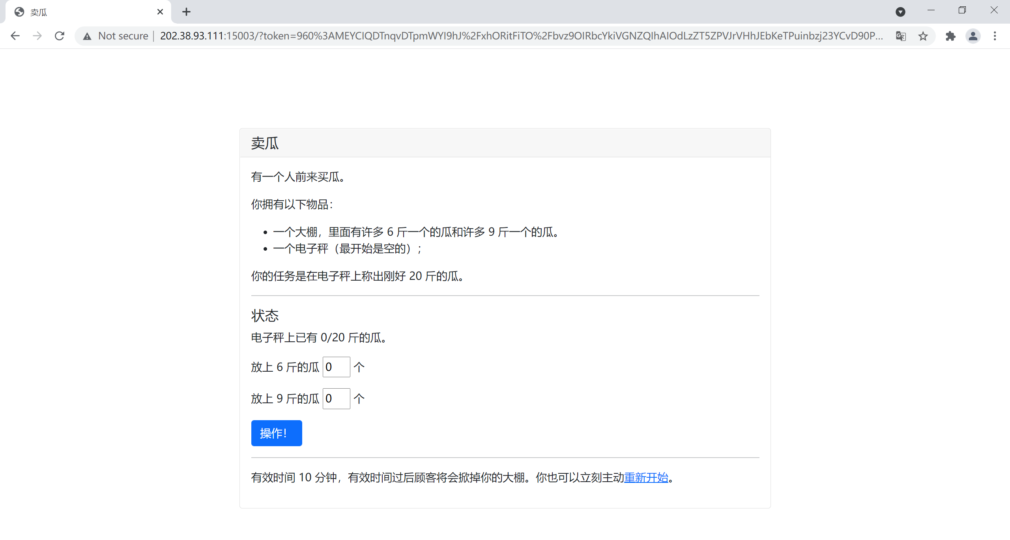Open the Google Translate page icon
1010x540 pixels.
(901, 36)
